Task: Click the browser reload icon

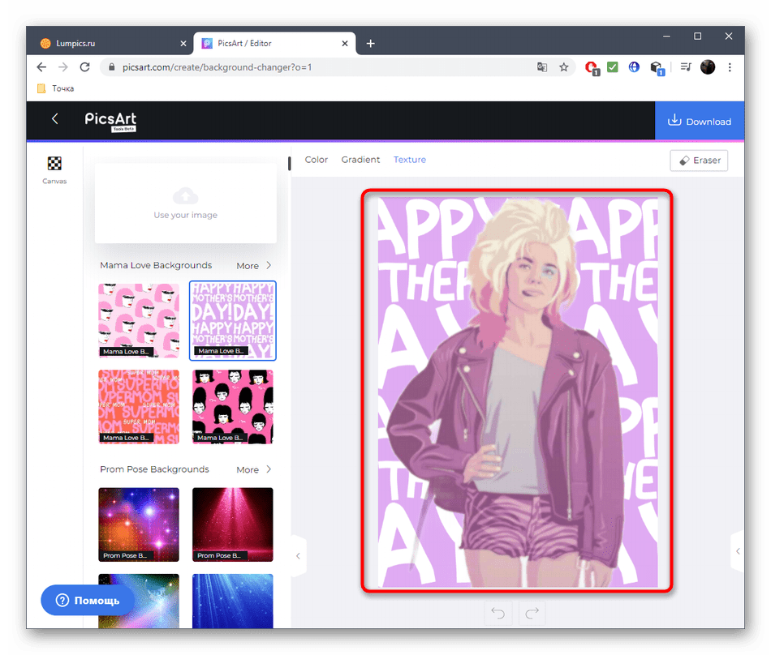Action: [x=86, y=67]
